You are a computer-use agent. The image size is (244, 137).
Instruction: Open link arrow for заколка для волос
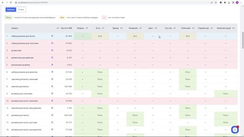[52, 86]
